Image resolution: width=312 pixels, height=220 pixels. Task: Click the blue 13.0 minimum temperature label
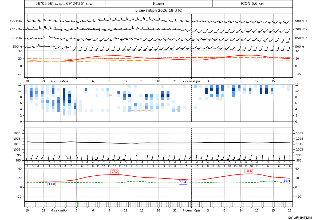(52, 184)
